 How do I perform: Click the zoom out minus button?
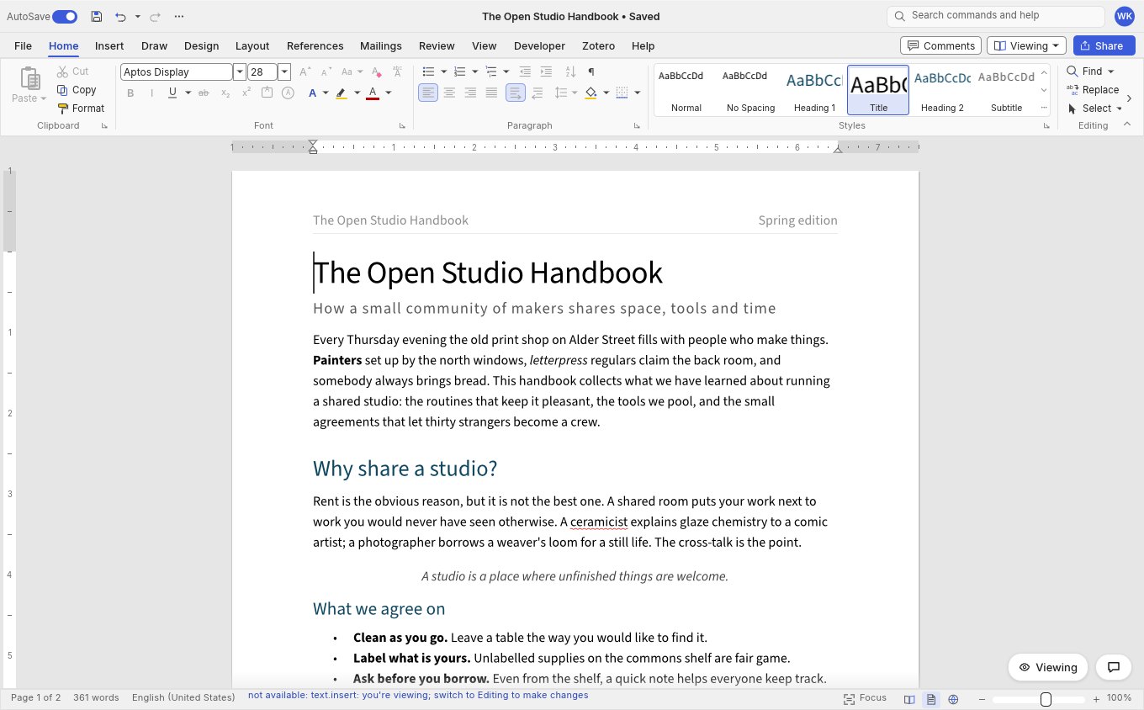(x=982, y=698)
